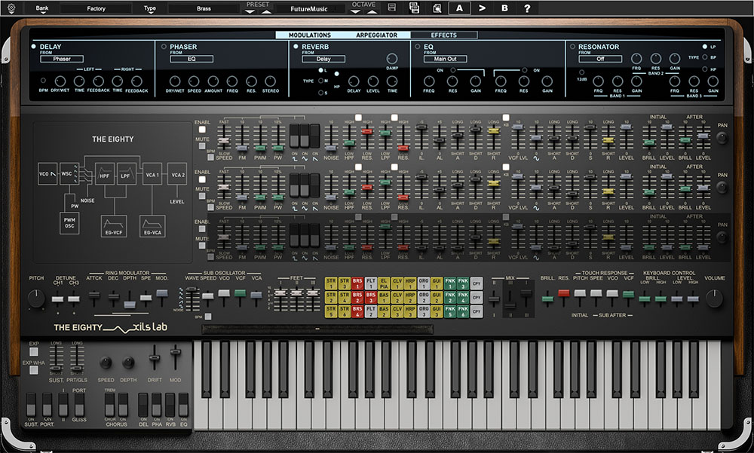Select the BRS 1 red preset pad

[357, 283]
